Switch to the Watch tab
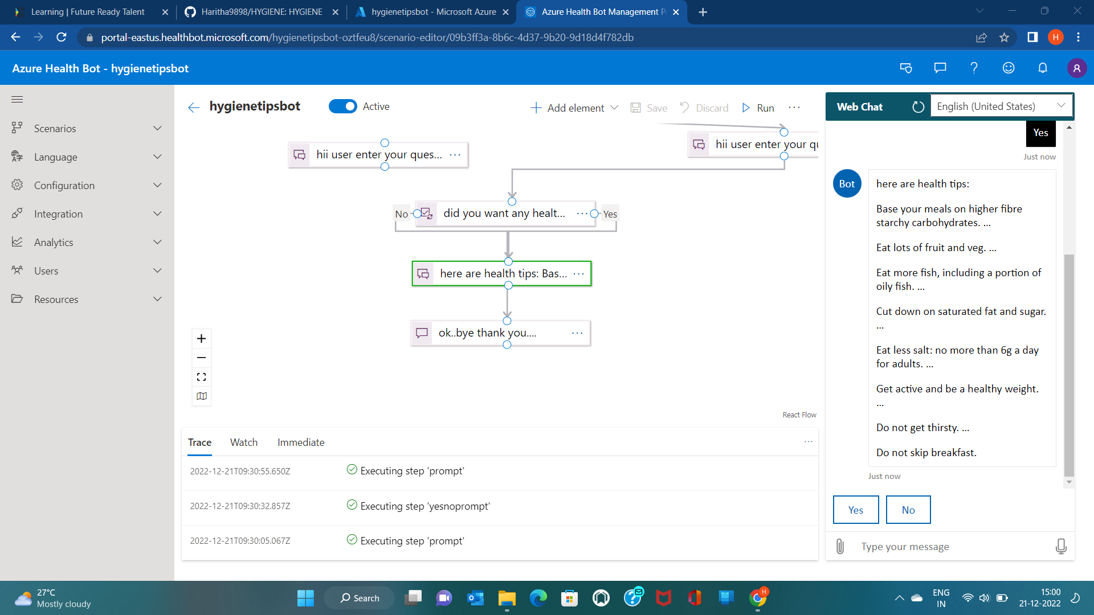 243,442
